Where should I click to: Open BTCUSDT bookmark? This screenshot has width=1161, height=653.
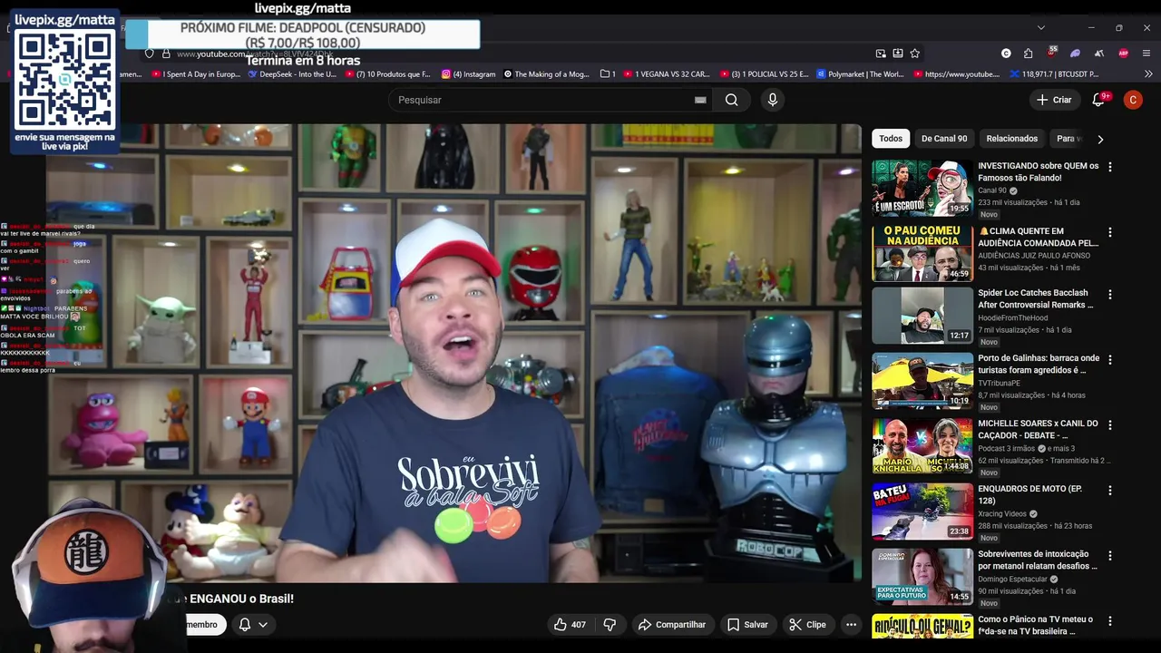(x=1054, y=74)
